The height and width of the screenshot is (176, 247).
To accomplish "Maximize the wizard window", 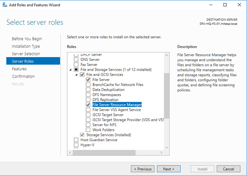I will click(x=225, y=5).
